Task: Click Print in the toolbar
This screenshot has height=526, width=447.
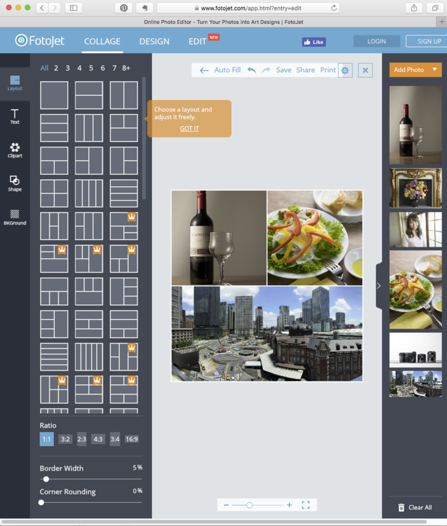Action: 328,70
